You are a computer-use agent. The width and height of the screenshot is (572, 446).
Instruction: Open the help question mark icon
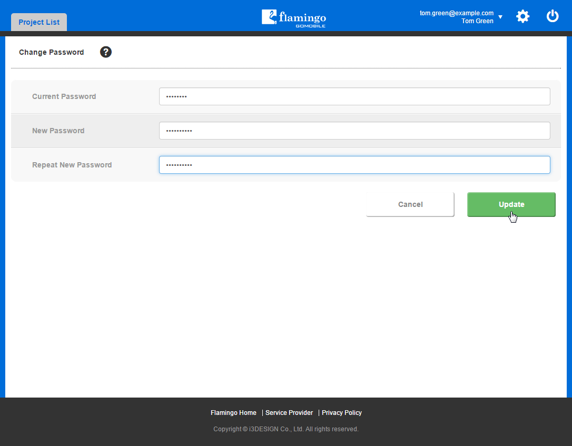tap(106, 52)
